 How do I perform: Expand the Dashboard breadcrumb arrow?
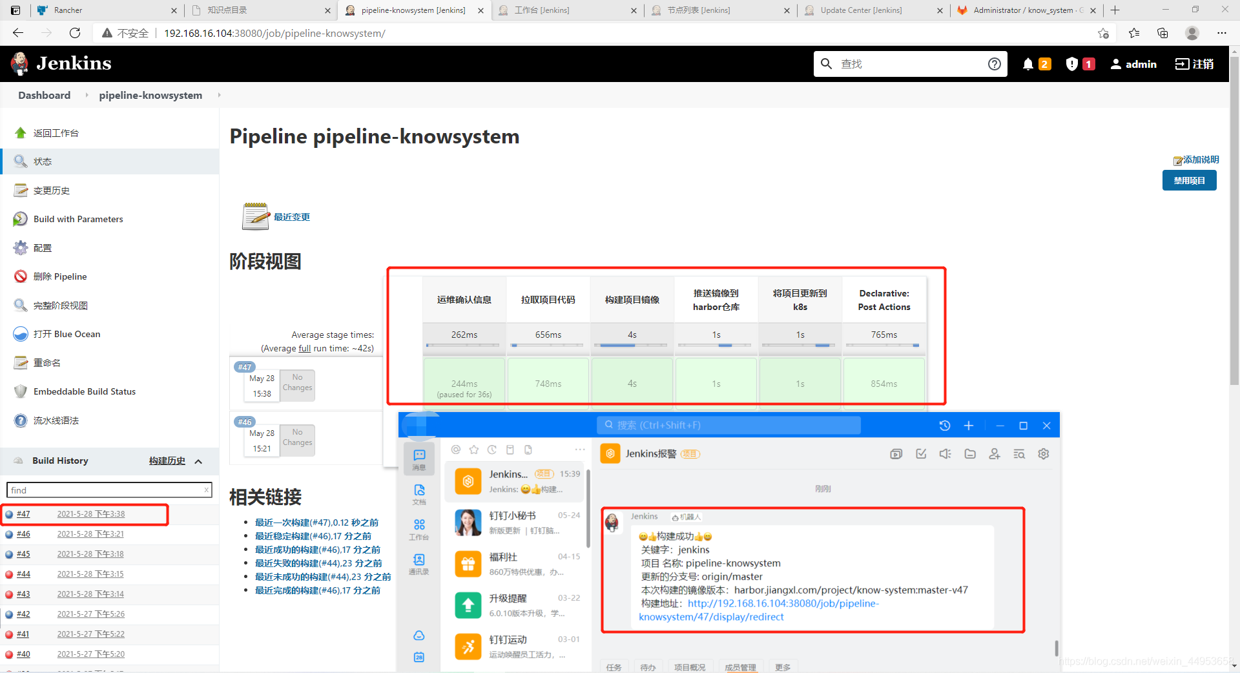[87, 95]
